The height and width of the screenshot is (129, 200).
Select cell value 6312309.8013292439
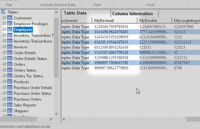tap(111, 47)
